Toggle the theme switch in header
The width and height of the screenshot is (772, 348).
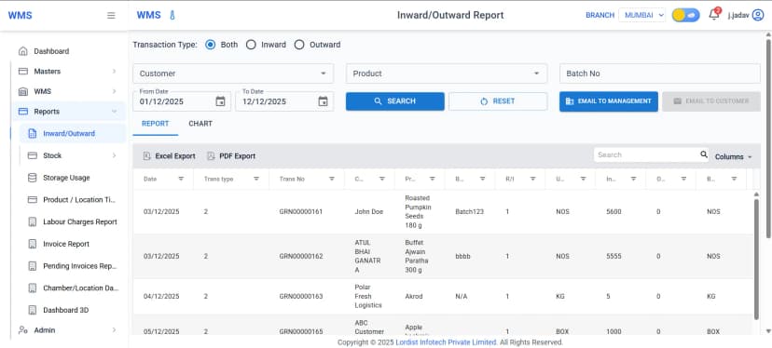tap(685, 15)
